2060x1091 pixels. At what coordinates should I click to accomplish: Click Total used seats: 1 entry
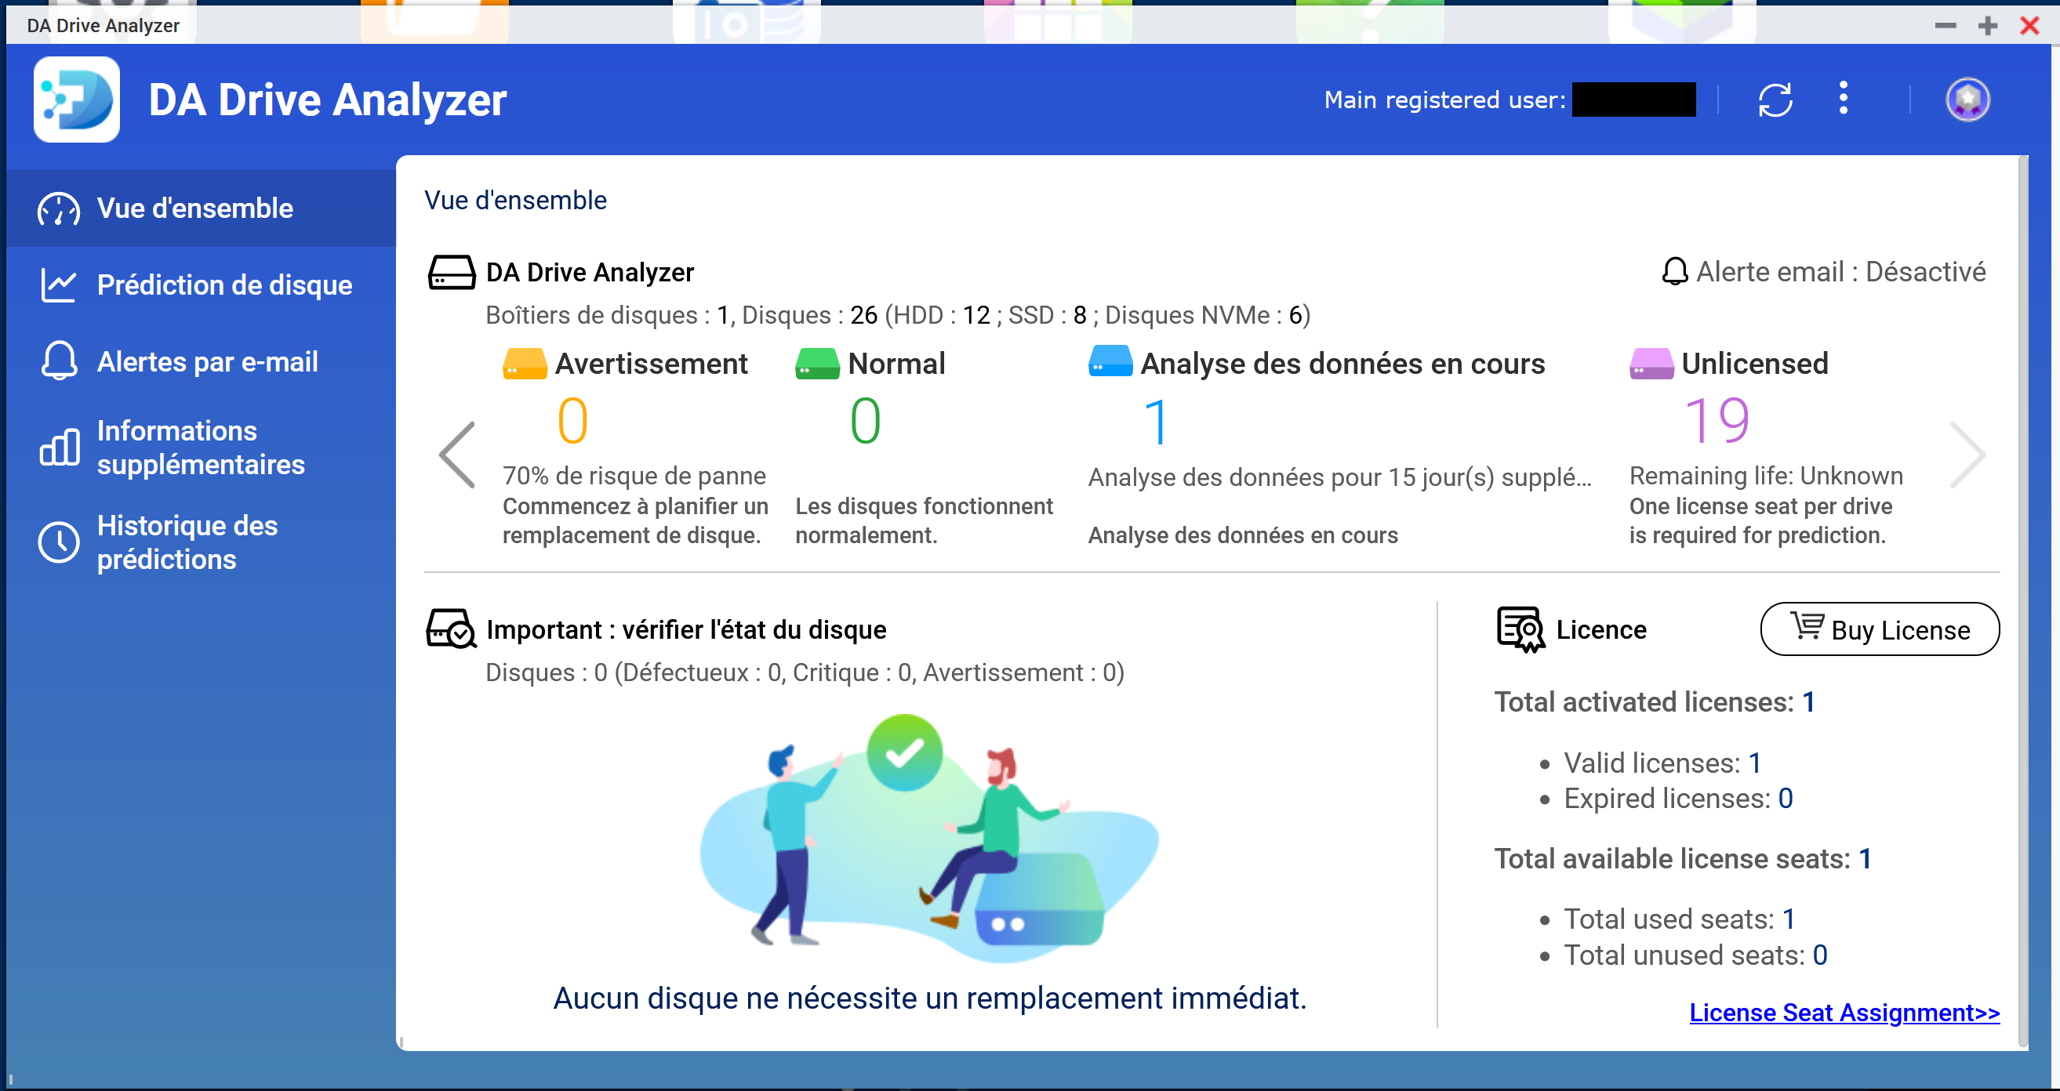coord(1680,919)
